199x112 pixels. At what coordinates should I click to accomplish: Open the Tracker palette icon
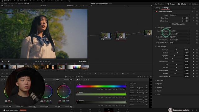(106, 74)
